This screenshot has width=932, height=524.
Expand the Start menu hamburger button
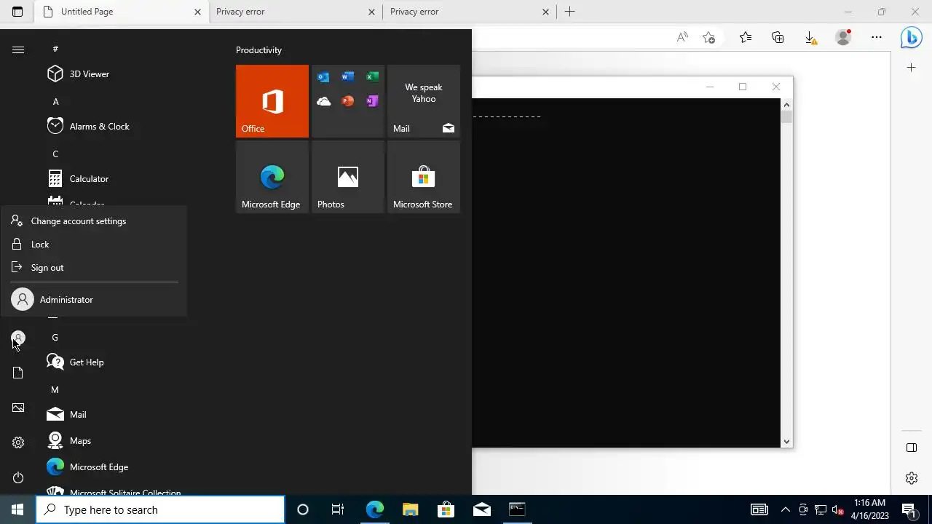tap(18, 49)
